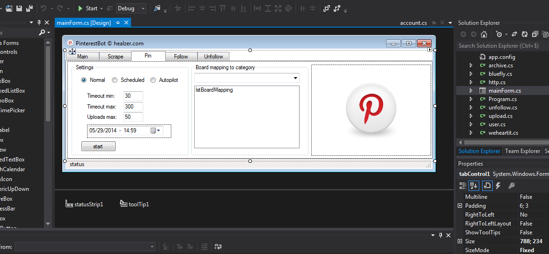Click the Undo arrow icon

tap(44, 8)
